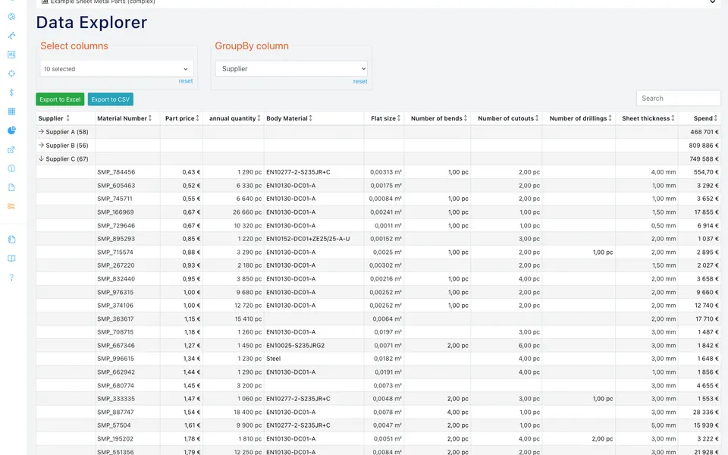Click Supplier B spend value 809 886 €
This screenshot has width=728, height=455.
(x=704, y=146)
